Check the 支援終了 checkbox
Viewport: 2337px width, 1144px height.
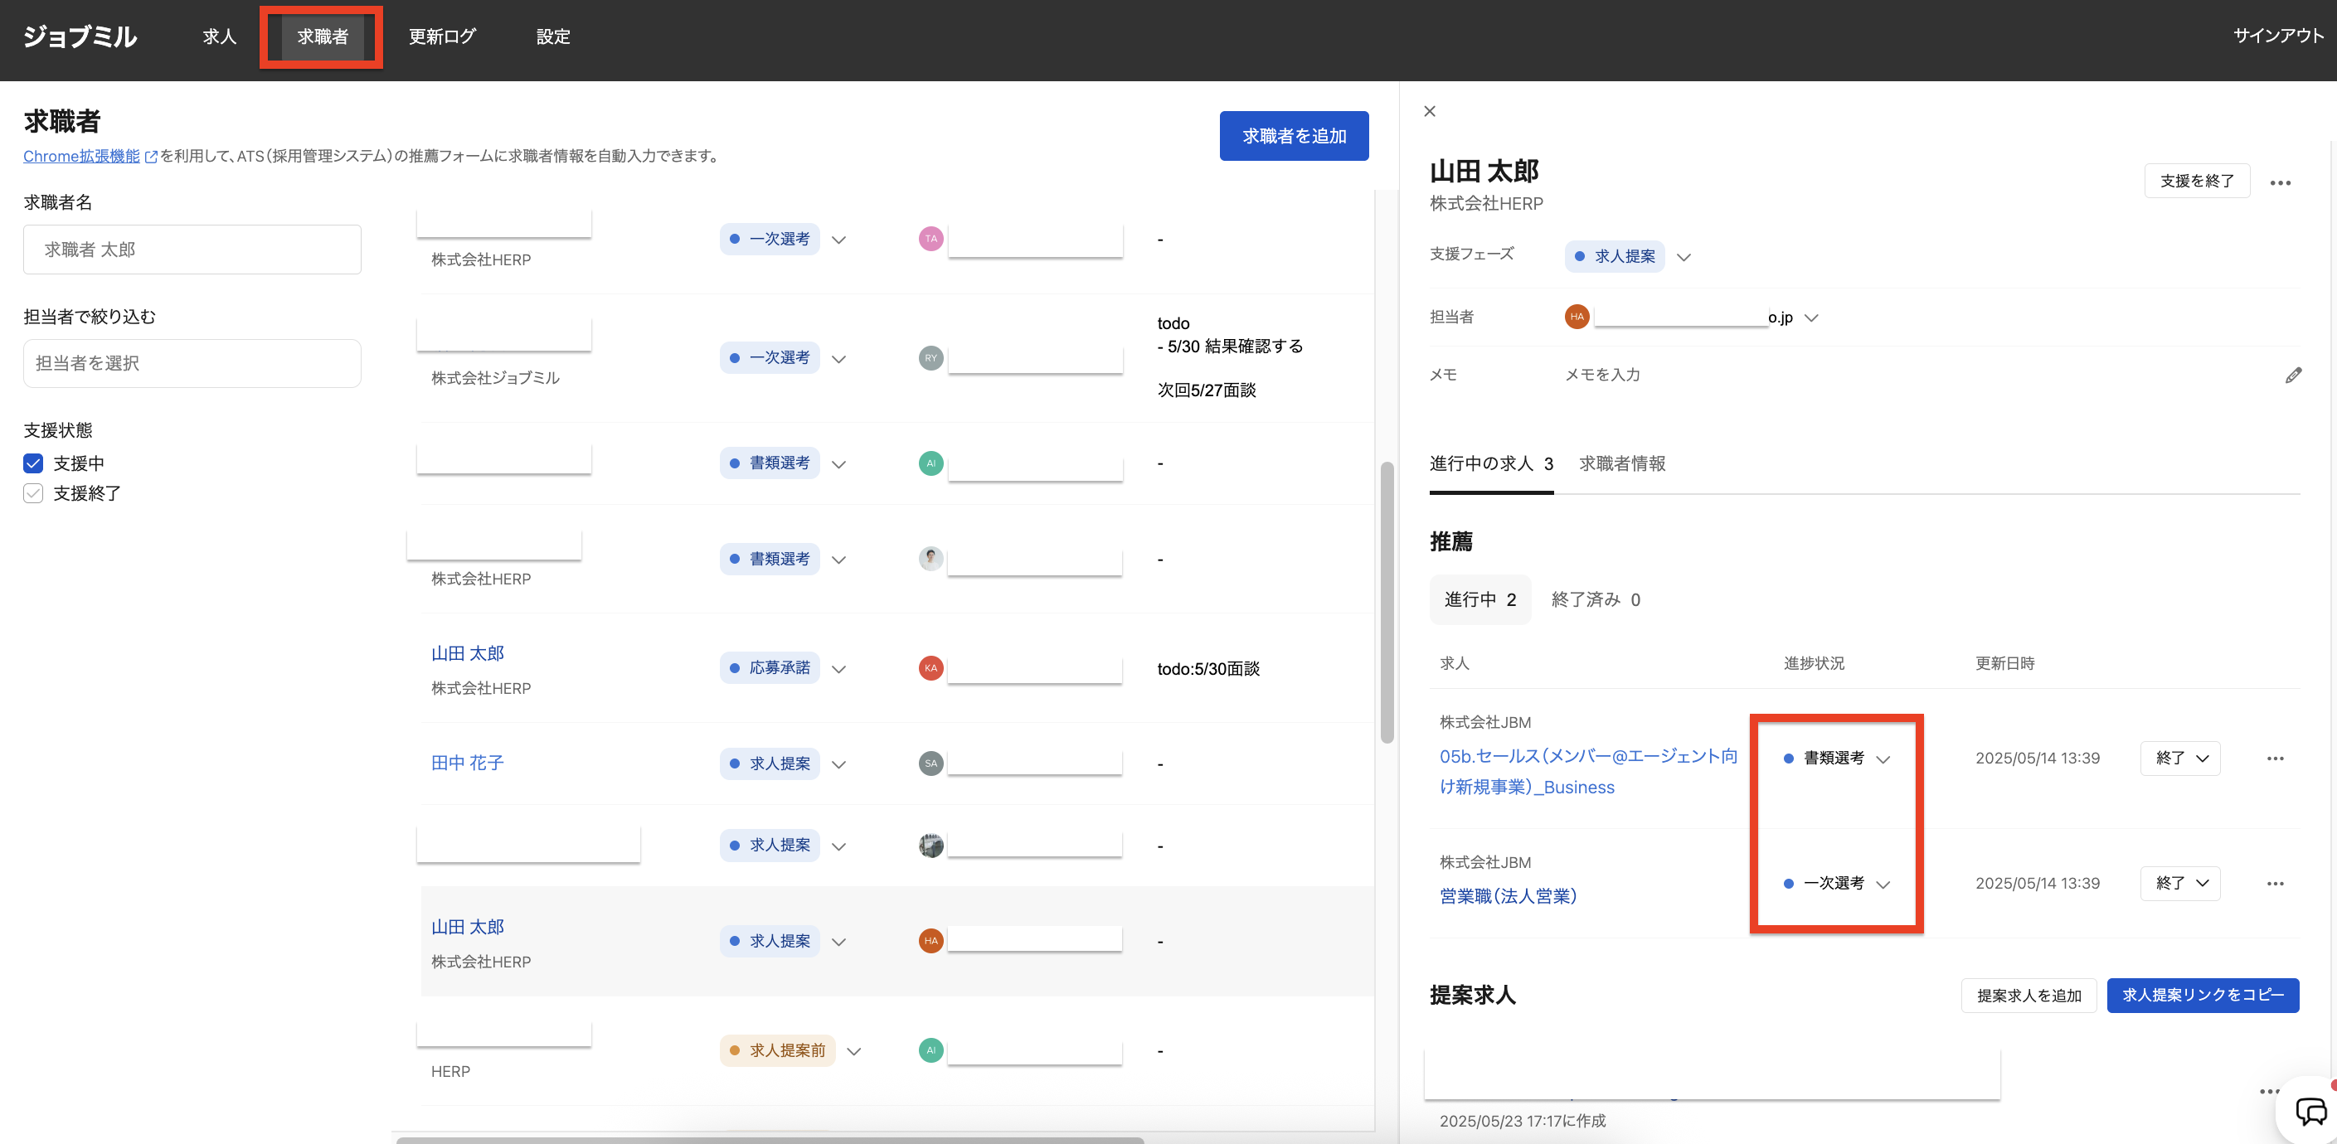click(33, 493)
